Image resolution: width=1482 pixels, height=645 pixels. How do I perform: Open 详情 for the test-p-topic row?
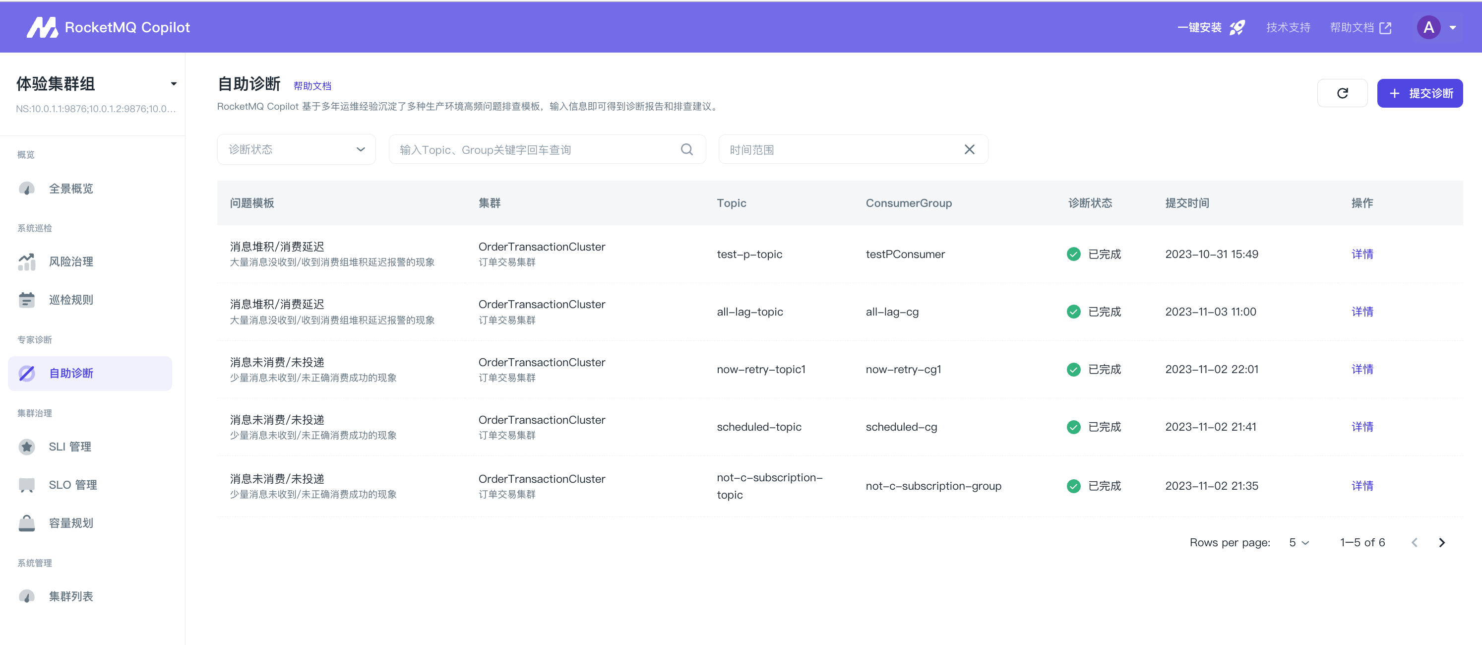[x=1362, y=255]
